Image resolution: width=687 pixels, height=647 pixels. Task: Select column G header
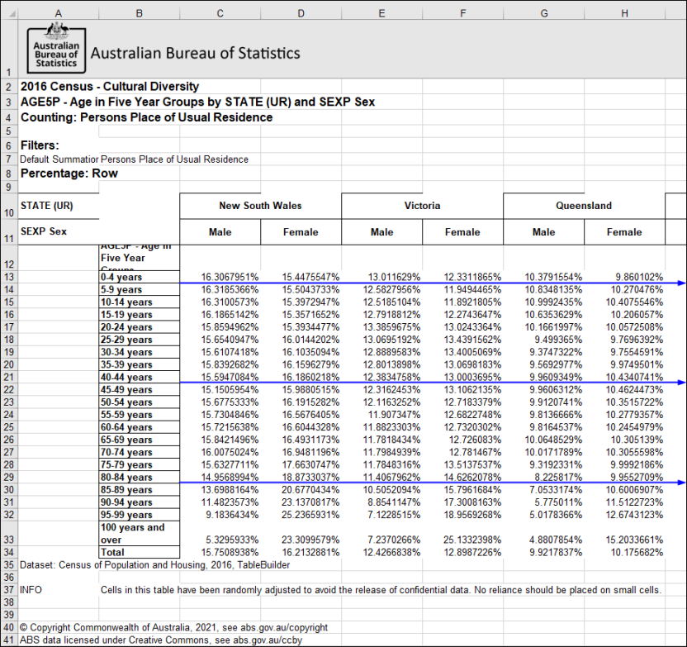pos(543,13)
